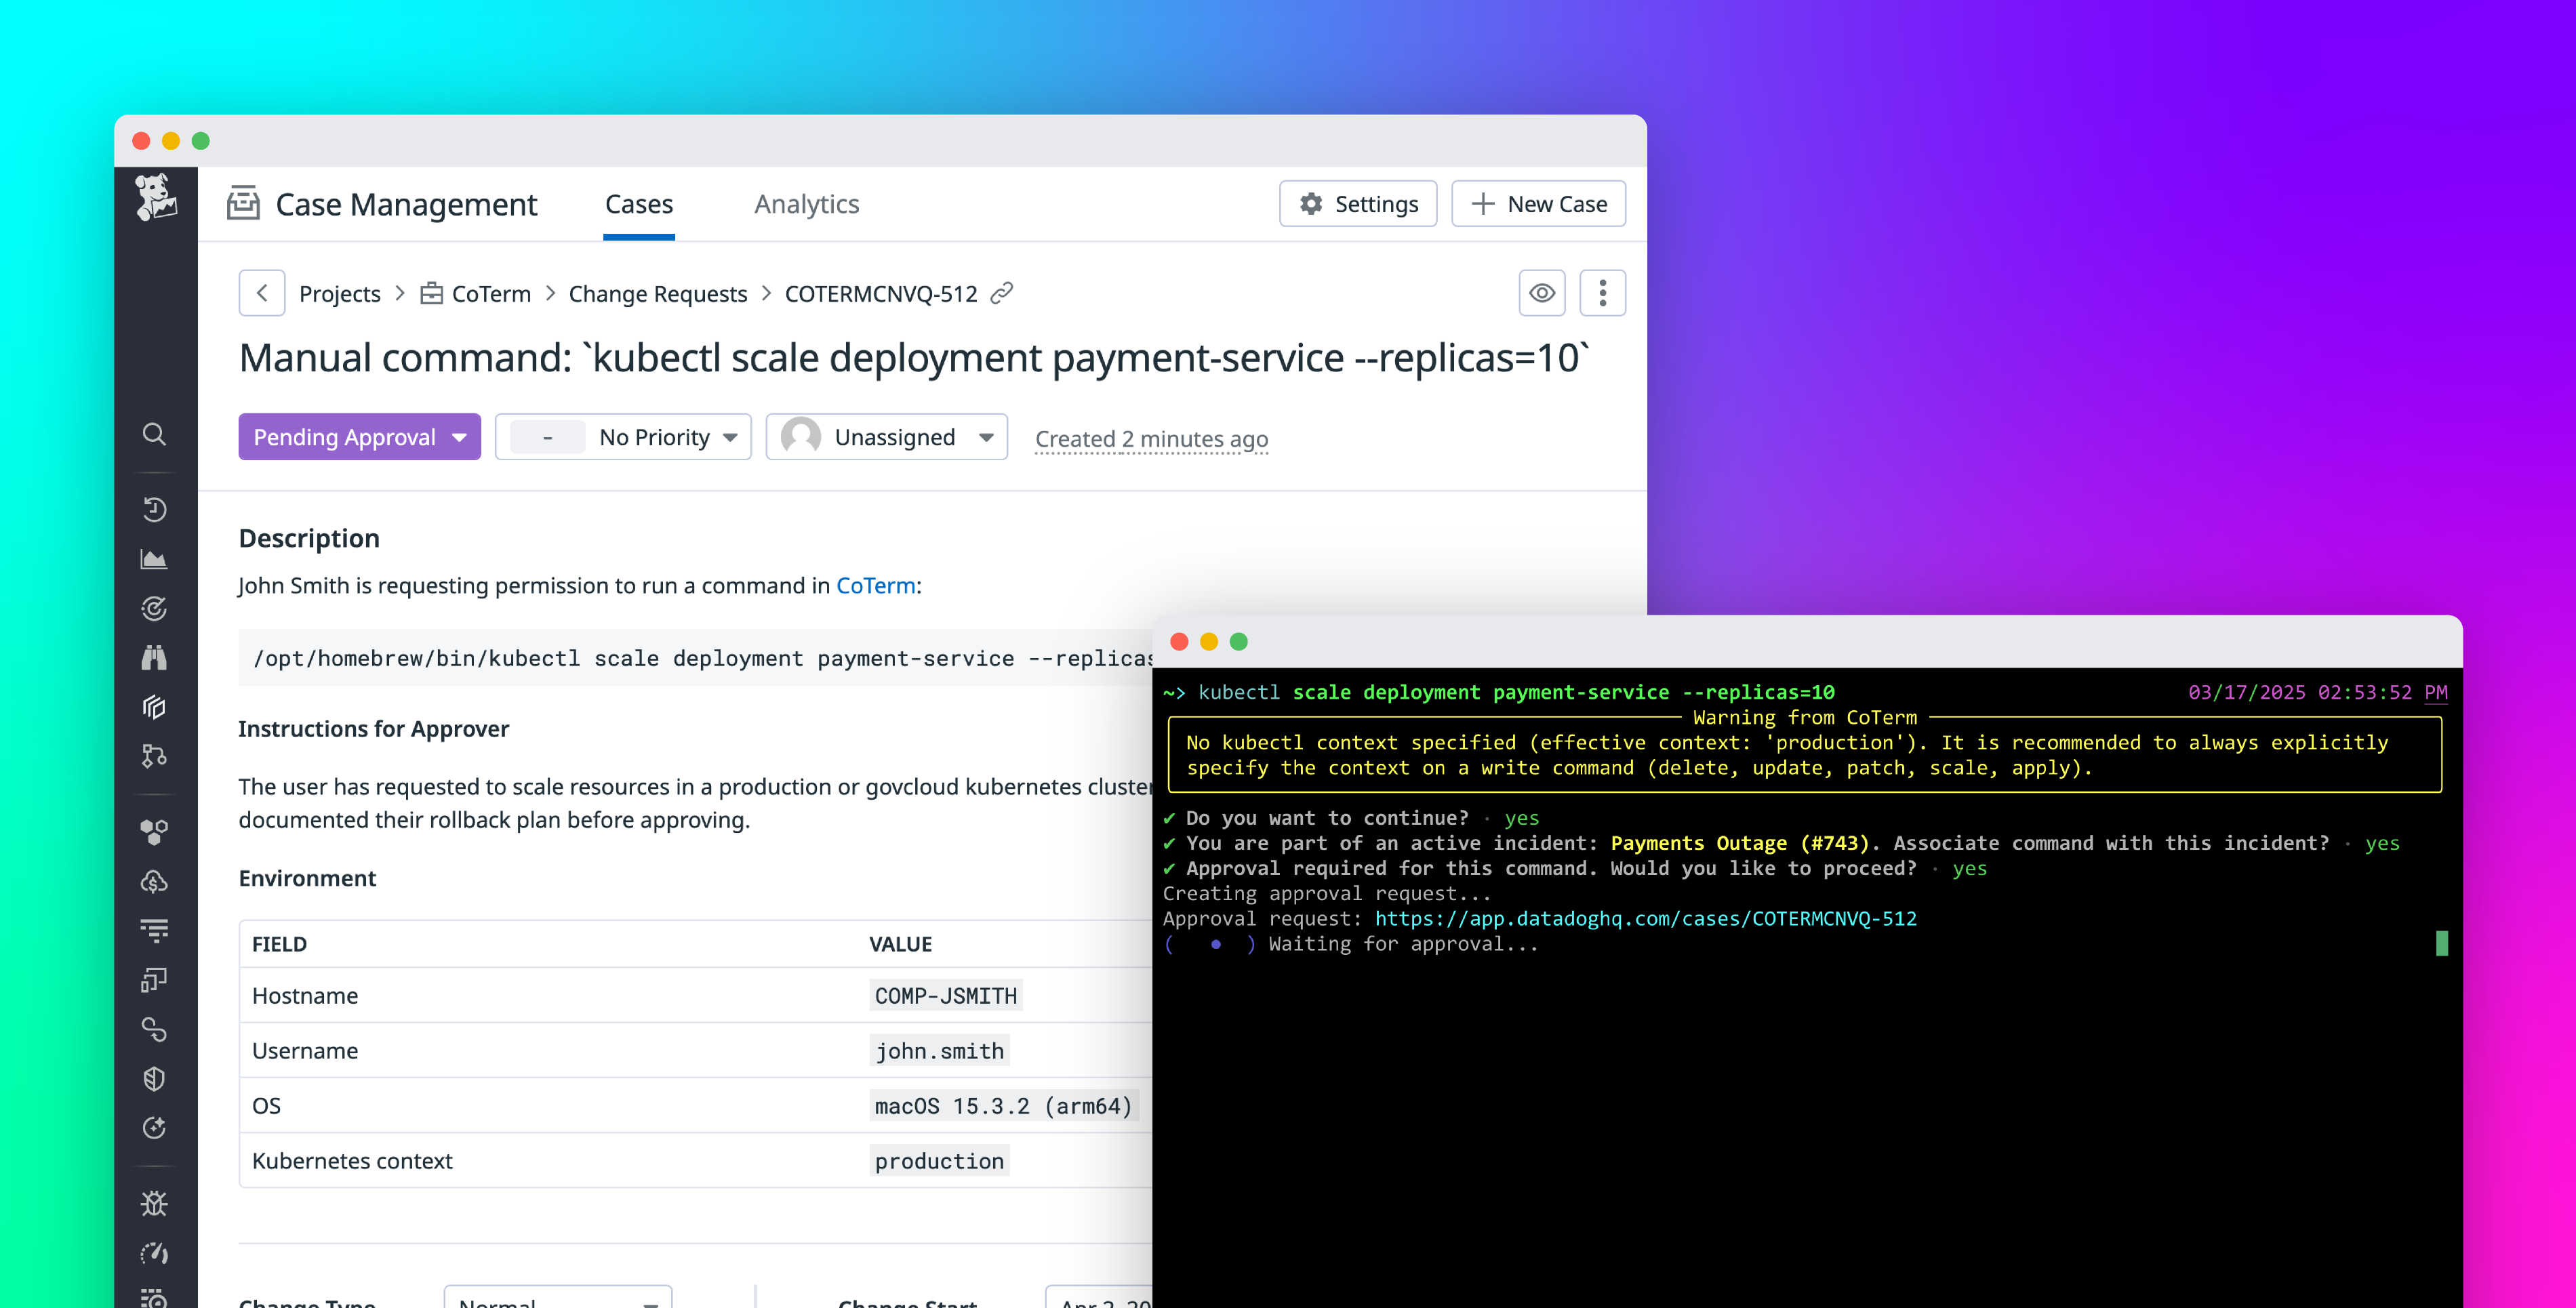
Task: Open the Case Management archive-box icon
Action: (243, 203)
